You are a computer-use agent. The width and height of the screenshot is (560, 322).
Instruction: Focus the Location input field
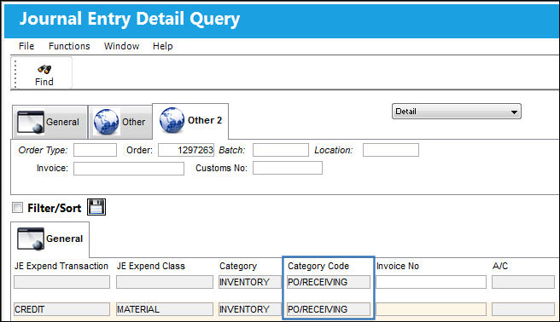[x=391, y=150]
